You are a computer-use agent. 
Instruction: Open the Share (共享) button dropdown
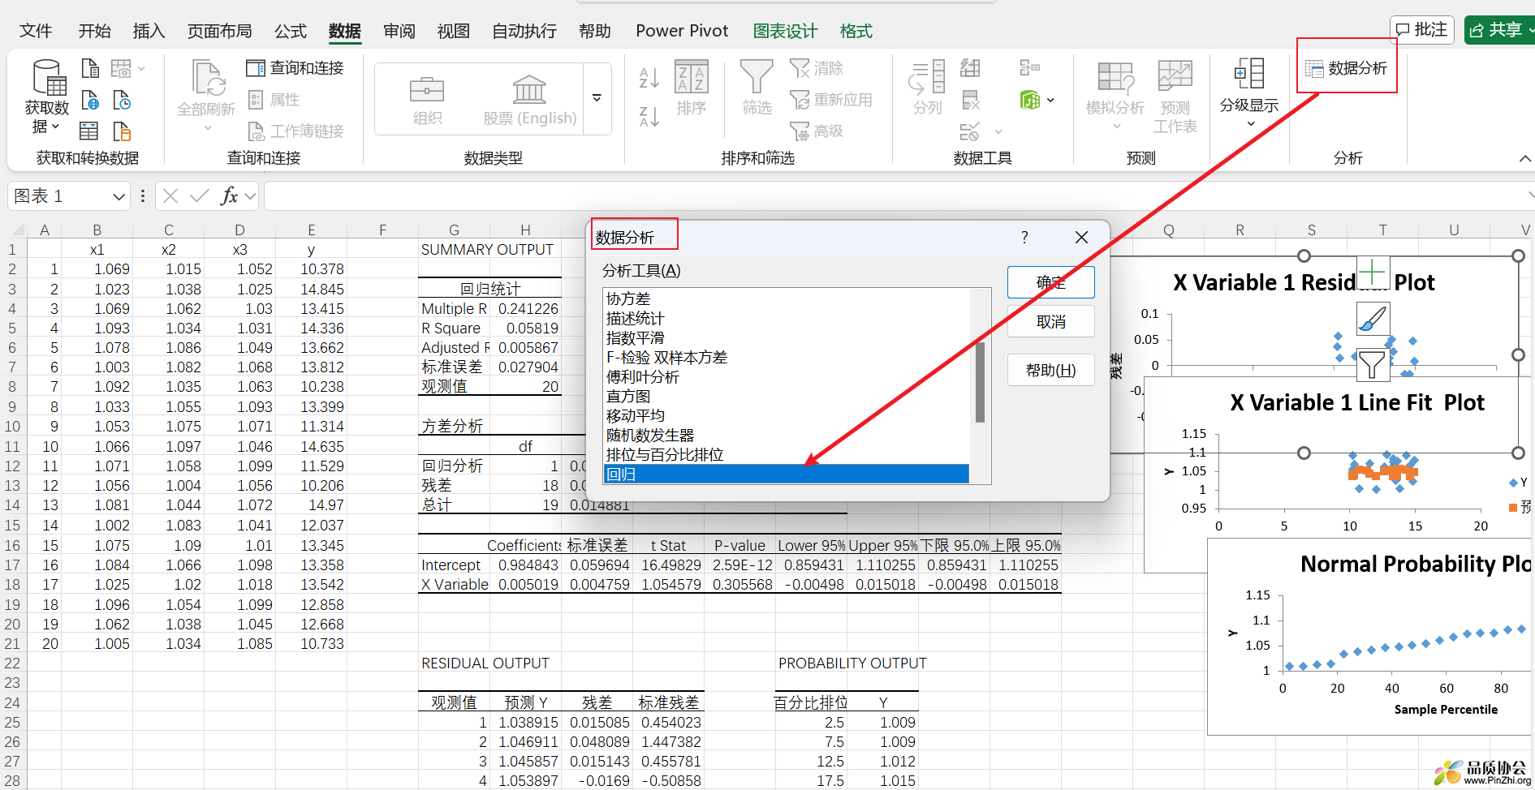point(1531,30)
